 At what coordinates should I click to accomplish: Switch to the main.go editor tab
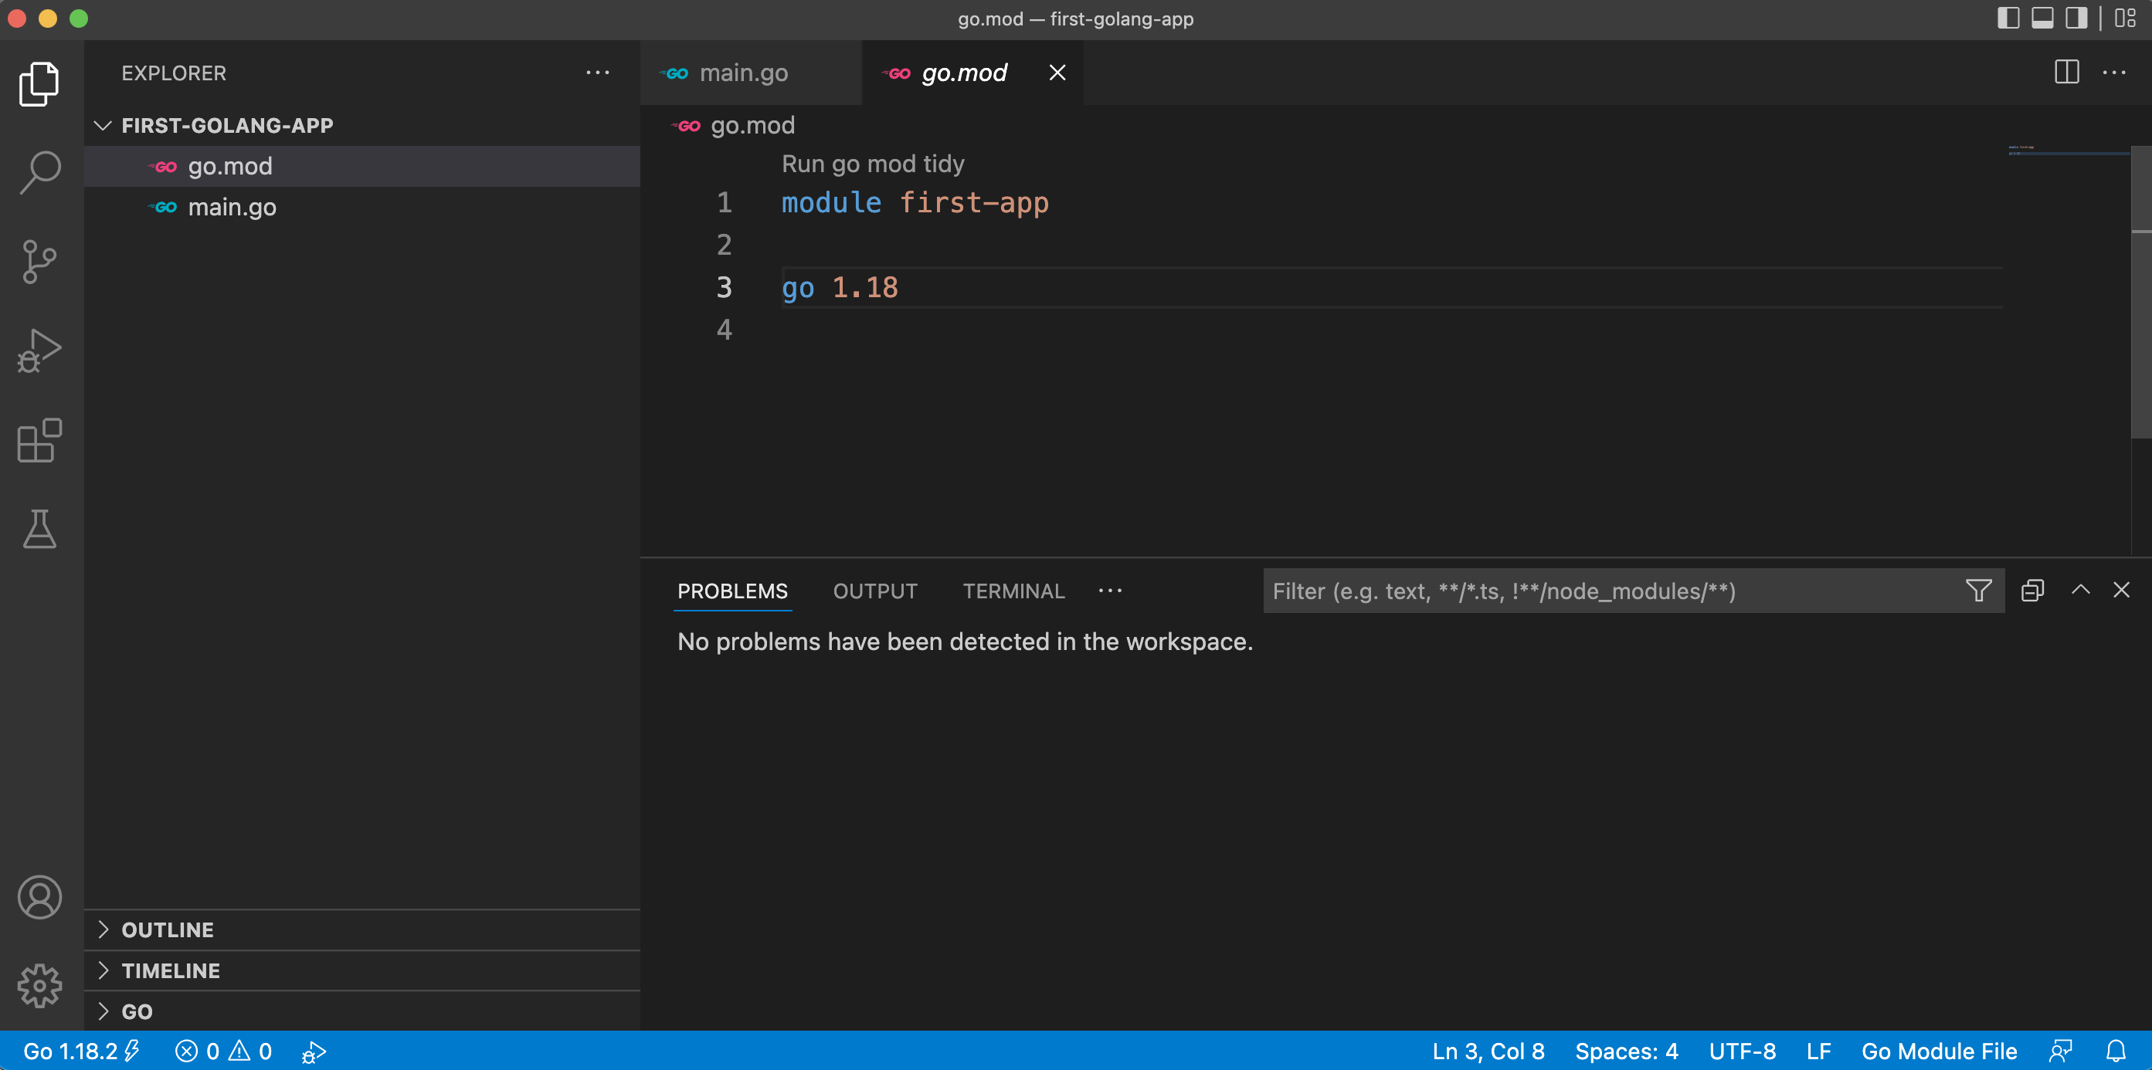tap(750, 73)
